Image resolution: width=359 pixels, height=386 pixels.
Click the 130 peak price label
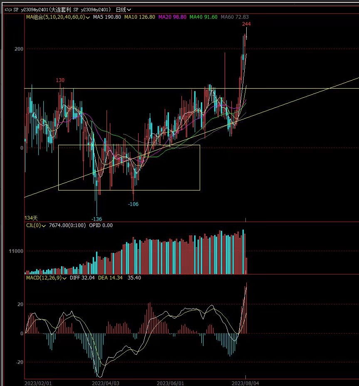point(60,80)
